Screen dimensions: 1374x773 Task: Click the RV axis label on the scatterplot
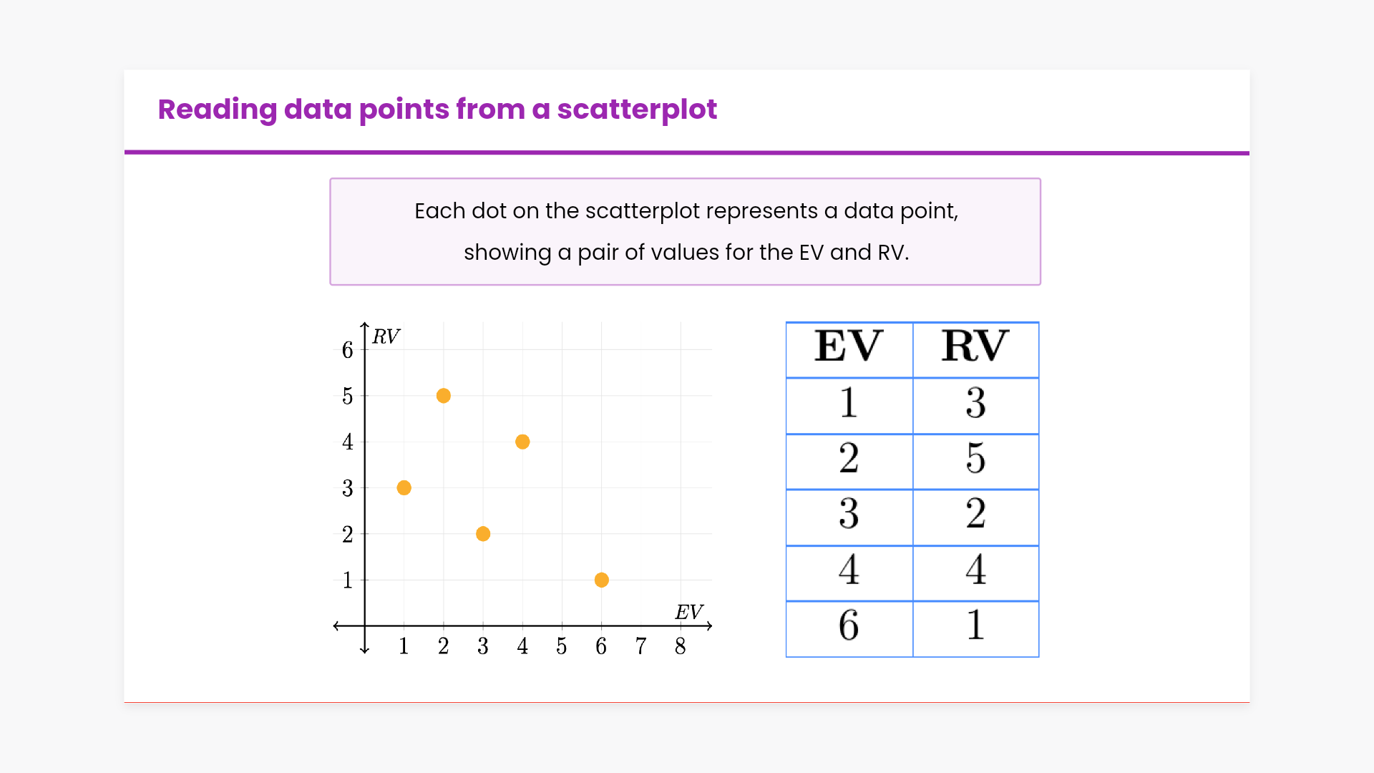tap(386, 336)
